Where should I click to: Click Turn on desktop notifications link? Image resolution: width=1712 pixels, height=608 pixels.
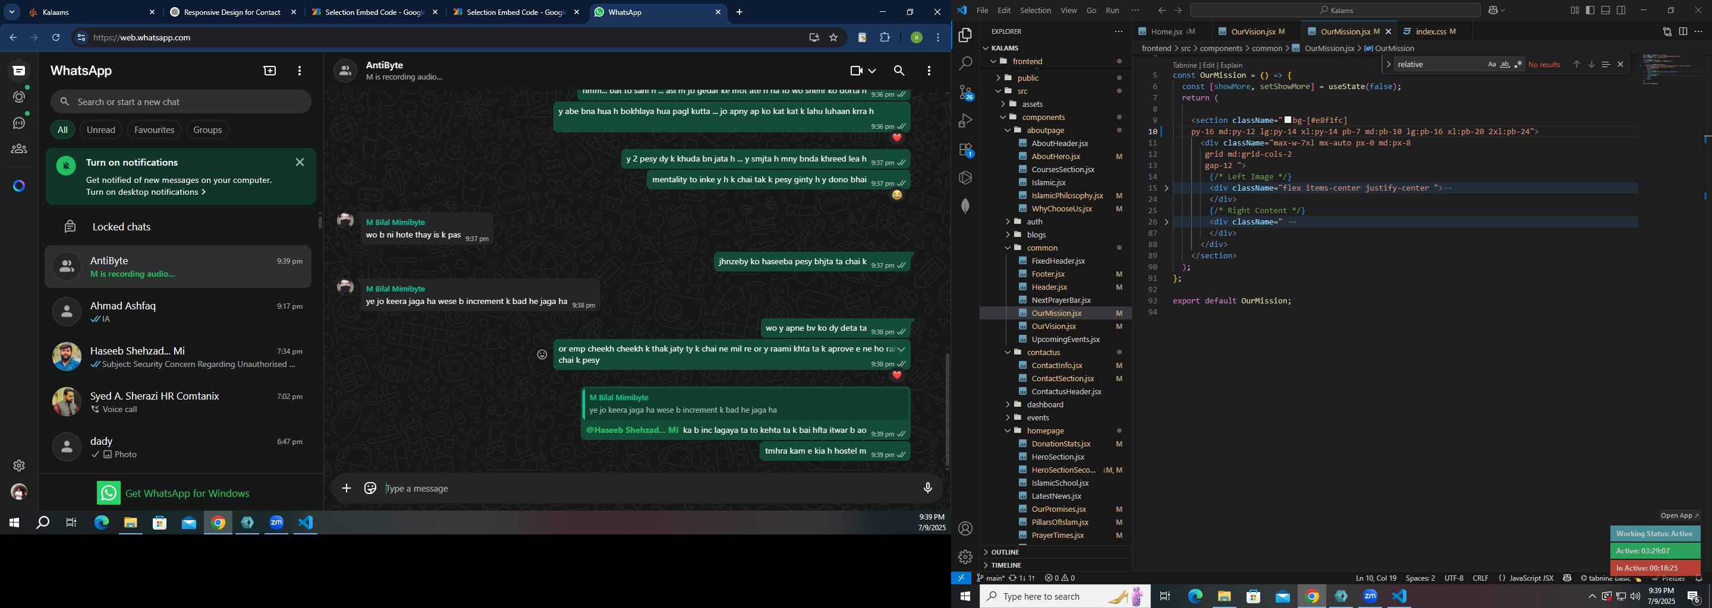click(x=146, y=192)
